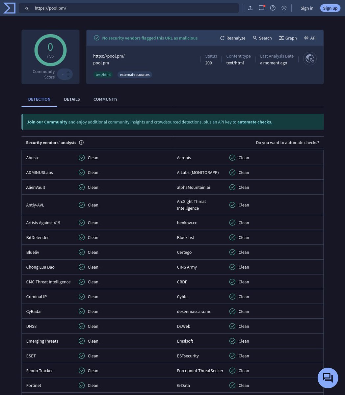Screen dimensions: 345x395
Task: Click the 'a moment ago' analysis date
Action: click(274, 63)
